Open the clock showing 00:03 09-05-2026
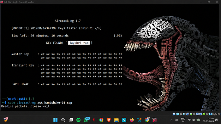Image resolution: width=221 pixels, height=124 pixels. (208, 120)
